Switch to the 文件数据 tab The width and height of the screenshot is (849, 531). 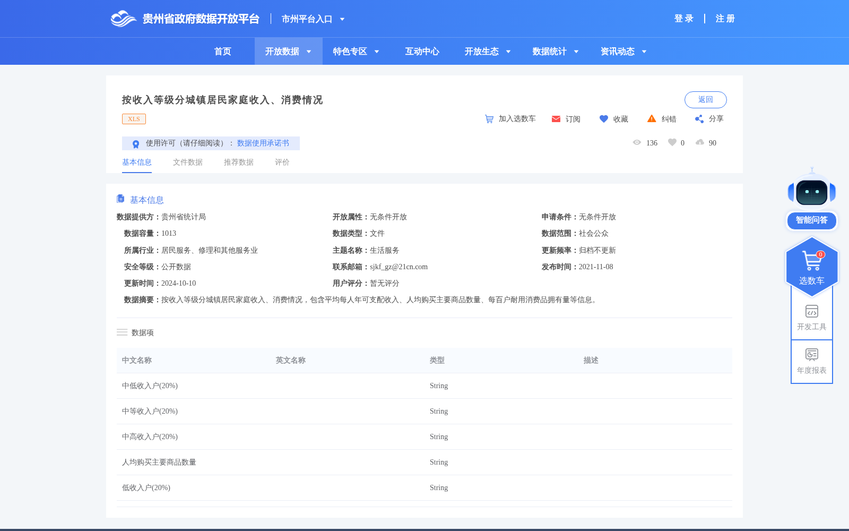click(x=188, y=162)
